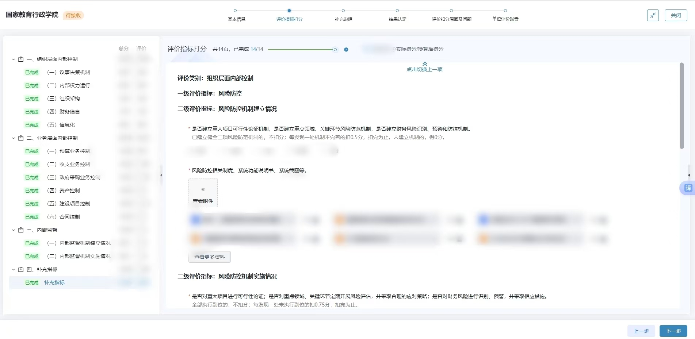Viewport: 695px width, 339px height.
Task: Click the right edge panel collapse arrow
Action: 689,175
